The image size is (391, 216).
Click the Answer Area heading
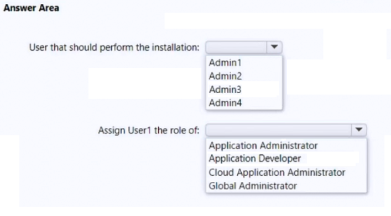click(x=32, y=8)
